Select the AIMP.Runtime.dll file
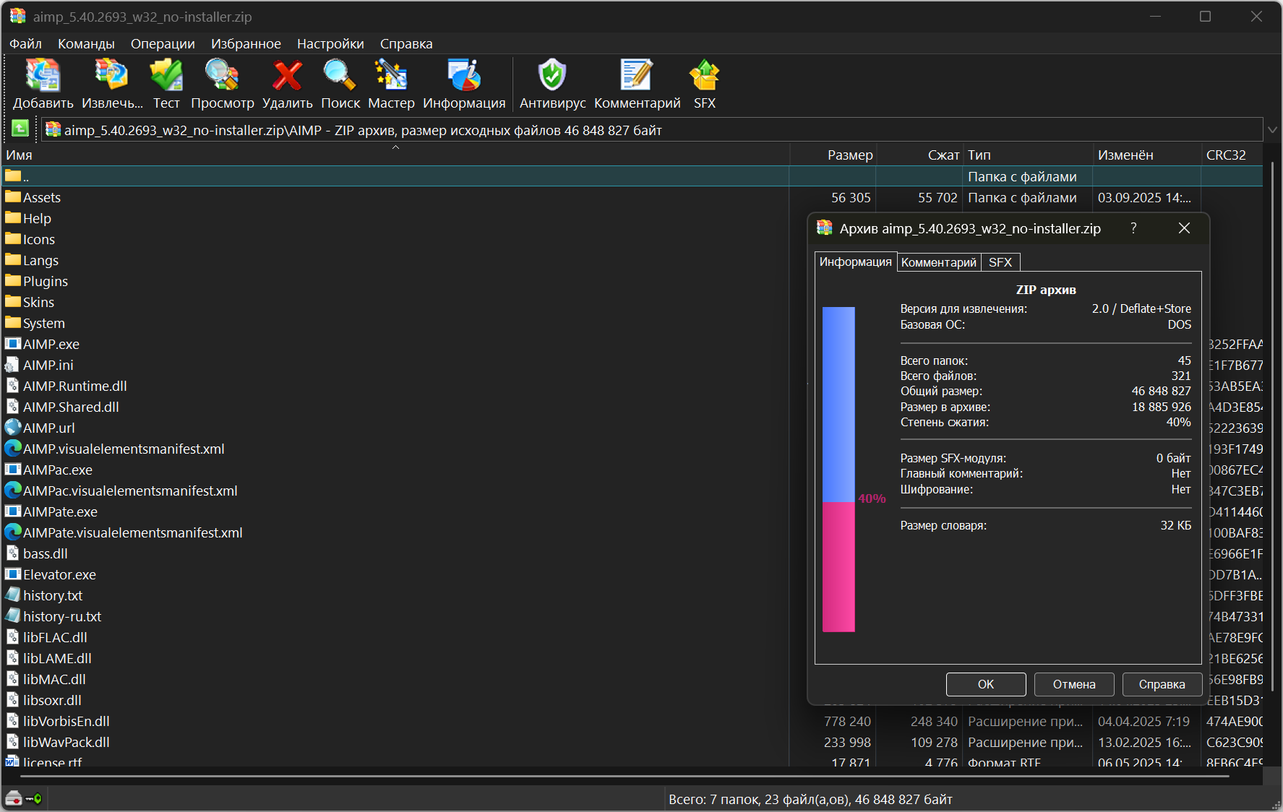 coord(74,386)
